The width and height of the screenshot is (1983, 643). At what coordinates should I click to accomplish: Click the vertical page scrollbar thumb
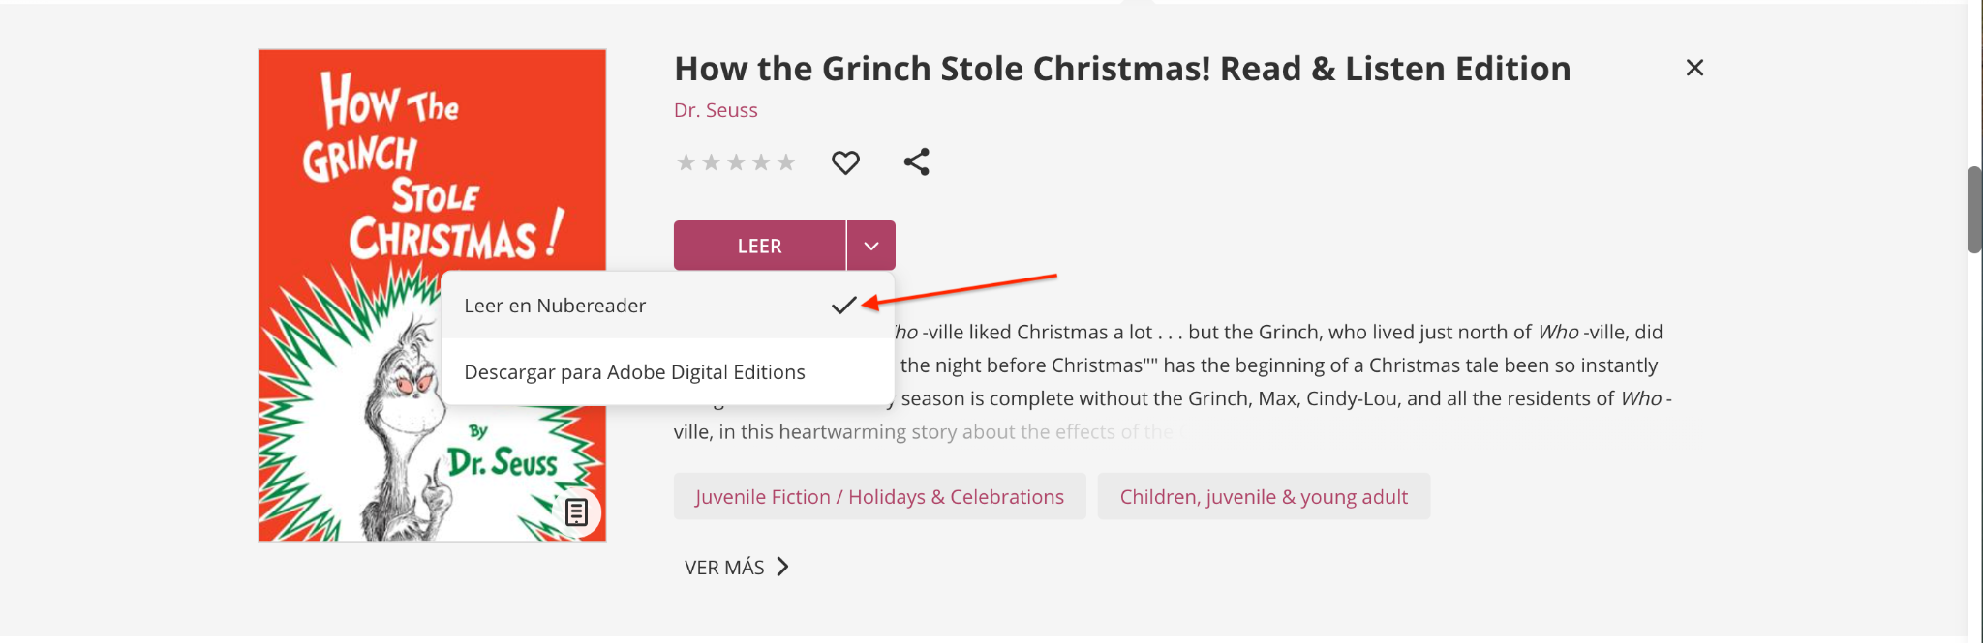point(1974,210)
